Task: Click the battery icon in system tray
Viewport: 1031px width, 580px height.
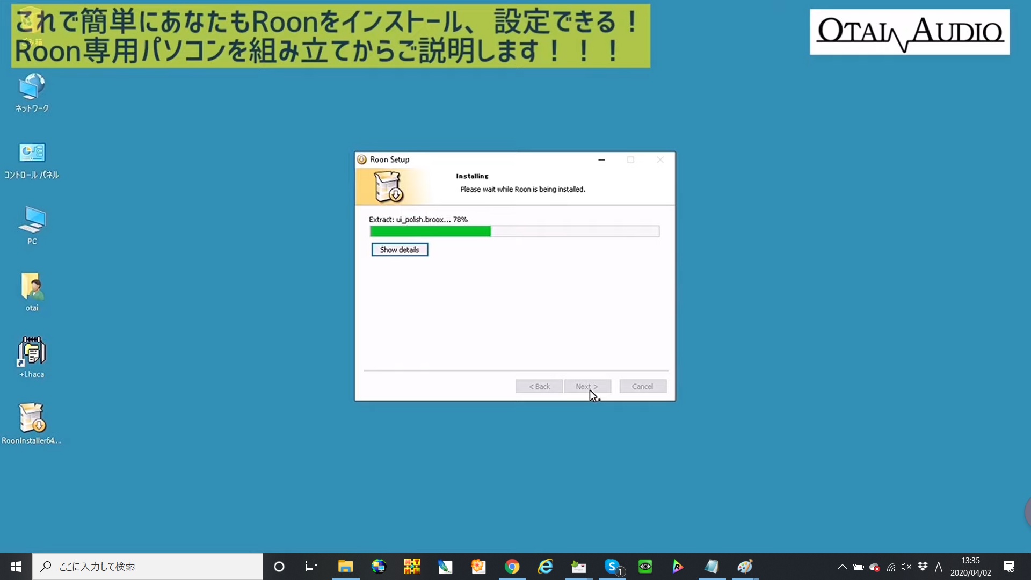Action: click(x=858, y=567)
